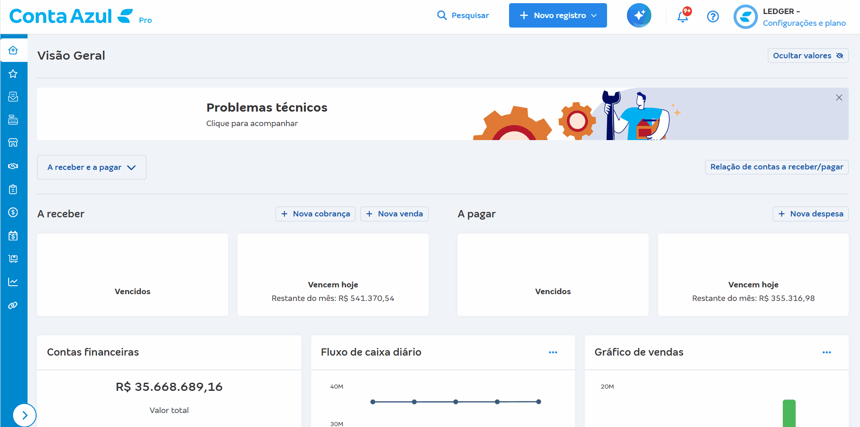The height and width of the screenshot is (427, 860).
Task: Click the Nova venda button
Action: [394, 214]
